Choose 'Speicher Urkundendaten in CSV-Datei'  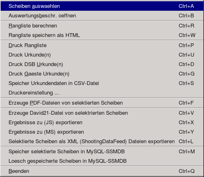(x=54, y=83)
